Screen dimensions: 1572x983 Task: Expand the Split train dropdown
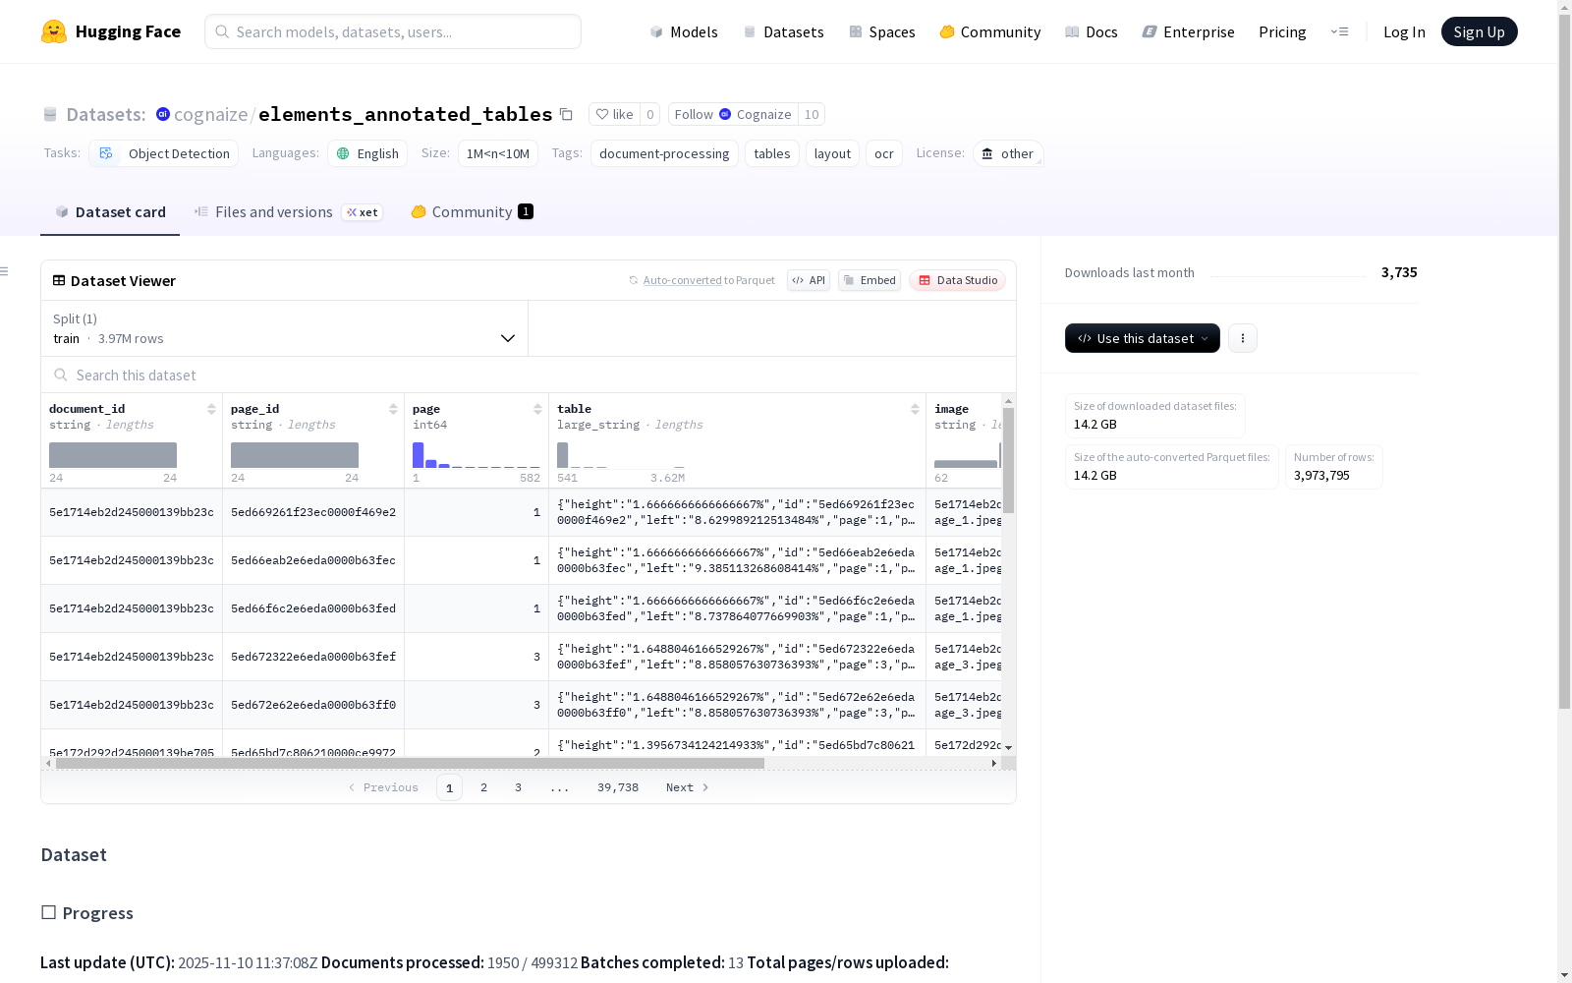[x=284, y=328]
